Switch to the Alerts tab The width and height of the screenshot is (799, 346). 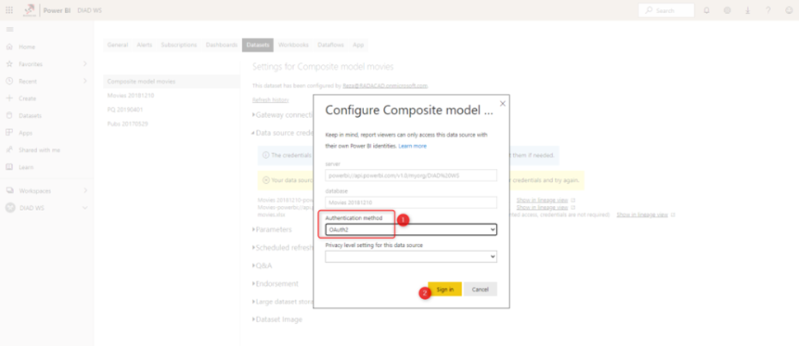[144, 44]
